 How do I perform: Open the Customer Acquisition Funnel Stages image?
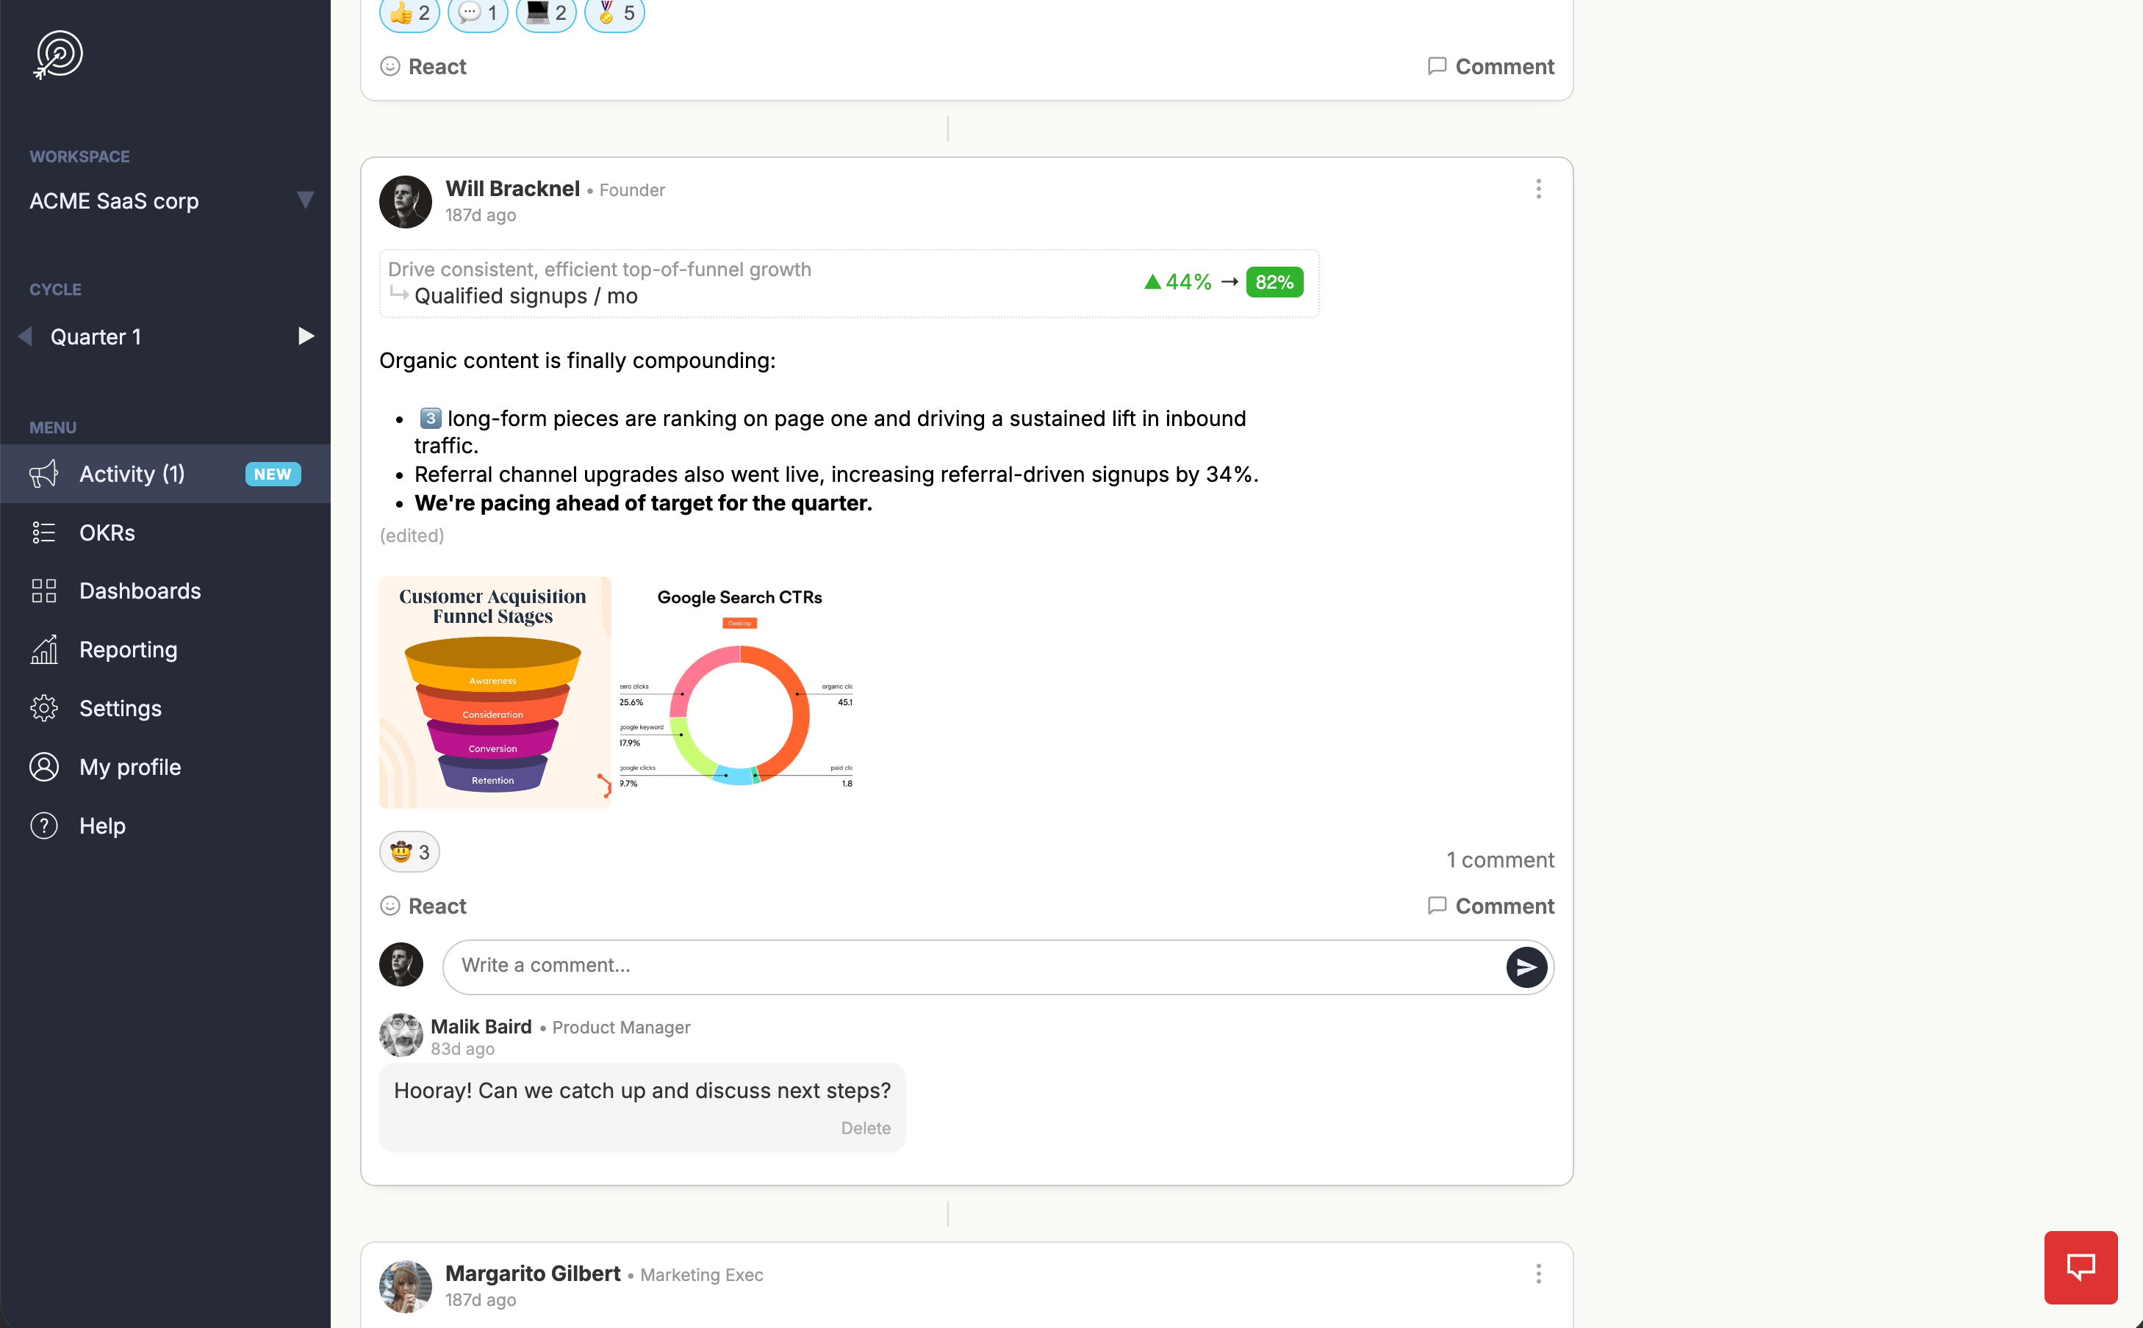click(495, 693)
